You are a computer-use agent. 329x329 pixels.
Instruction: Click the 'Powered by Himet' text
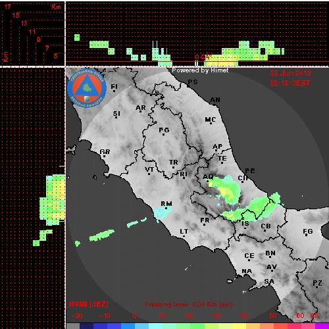pyautogui.click(x=200, y=70)
